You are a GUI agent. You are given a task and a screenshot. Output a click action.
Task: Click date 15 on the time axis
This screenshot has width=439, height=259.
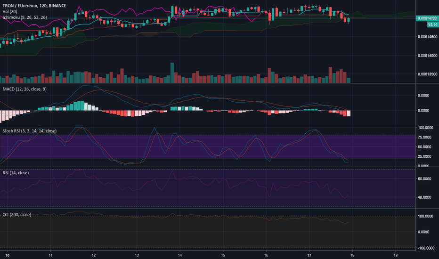click(223, 255)
